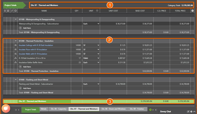Click the $ 62,830.96 base cost total for 07200
This screenshot has height=114, width=197.
click(147, 71)
